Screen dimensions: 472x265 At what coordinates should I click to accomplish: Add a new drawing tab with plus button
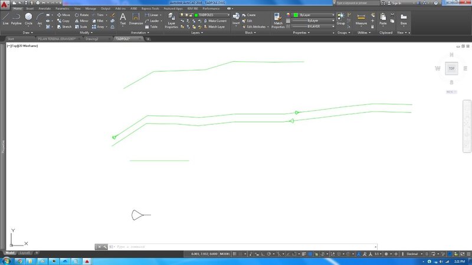(148, 39)
